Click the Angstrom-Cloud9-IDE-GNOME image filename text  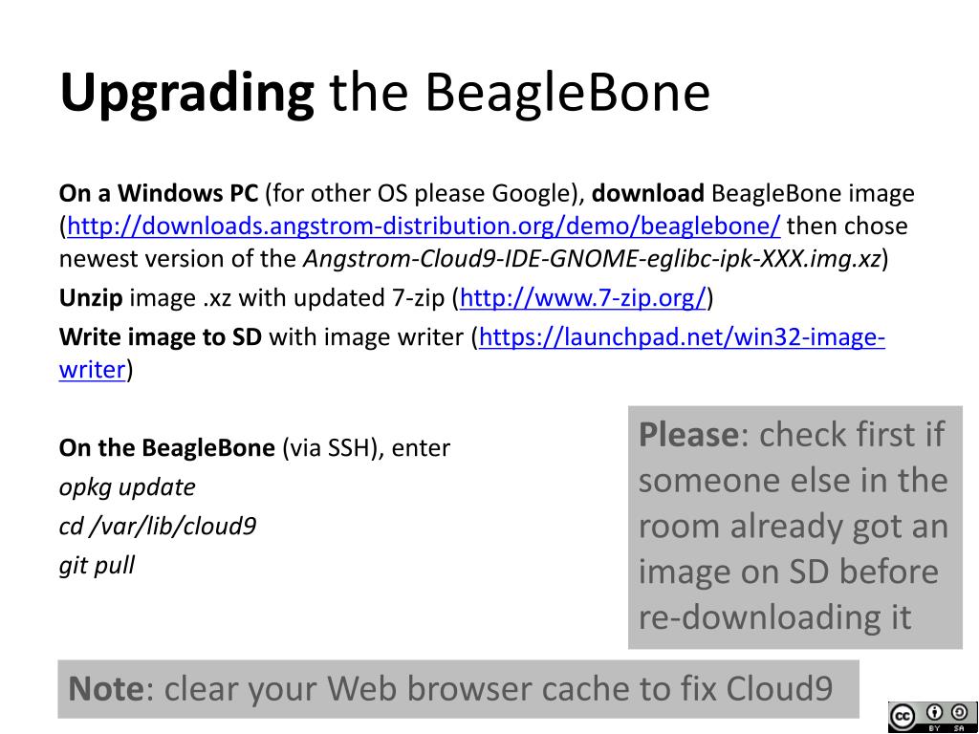click(x=592, y=258)
